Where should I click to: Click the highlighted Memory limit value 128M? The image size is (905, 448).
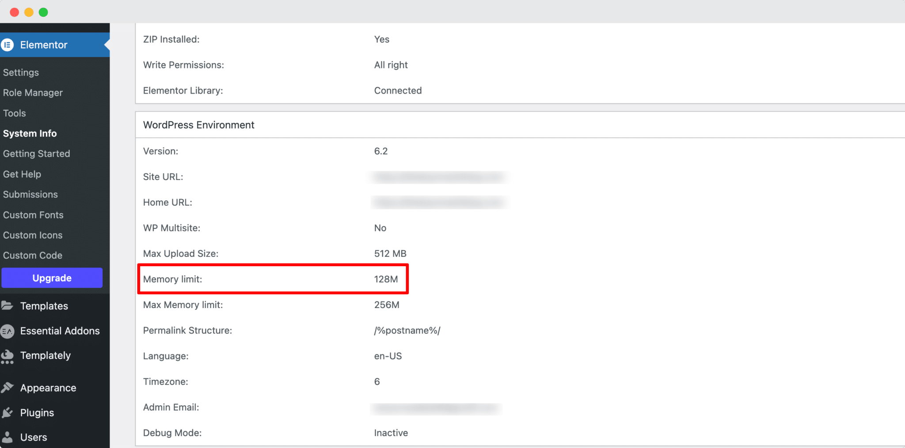click(x=385, y=279)
